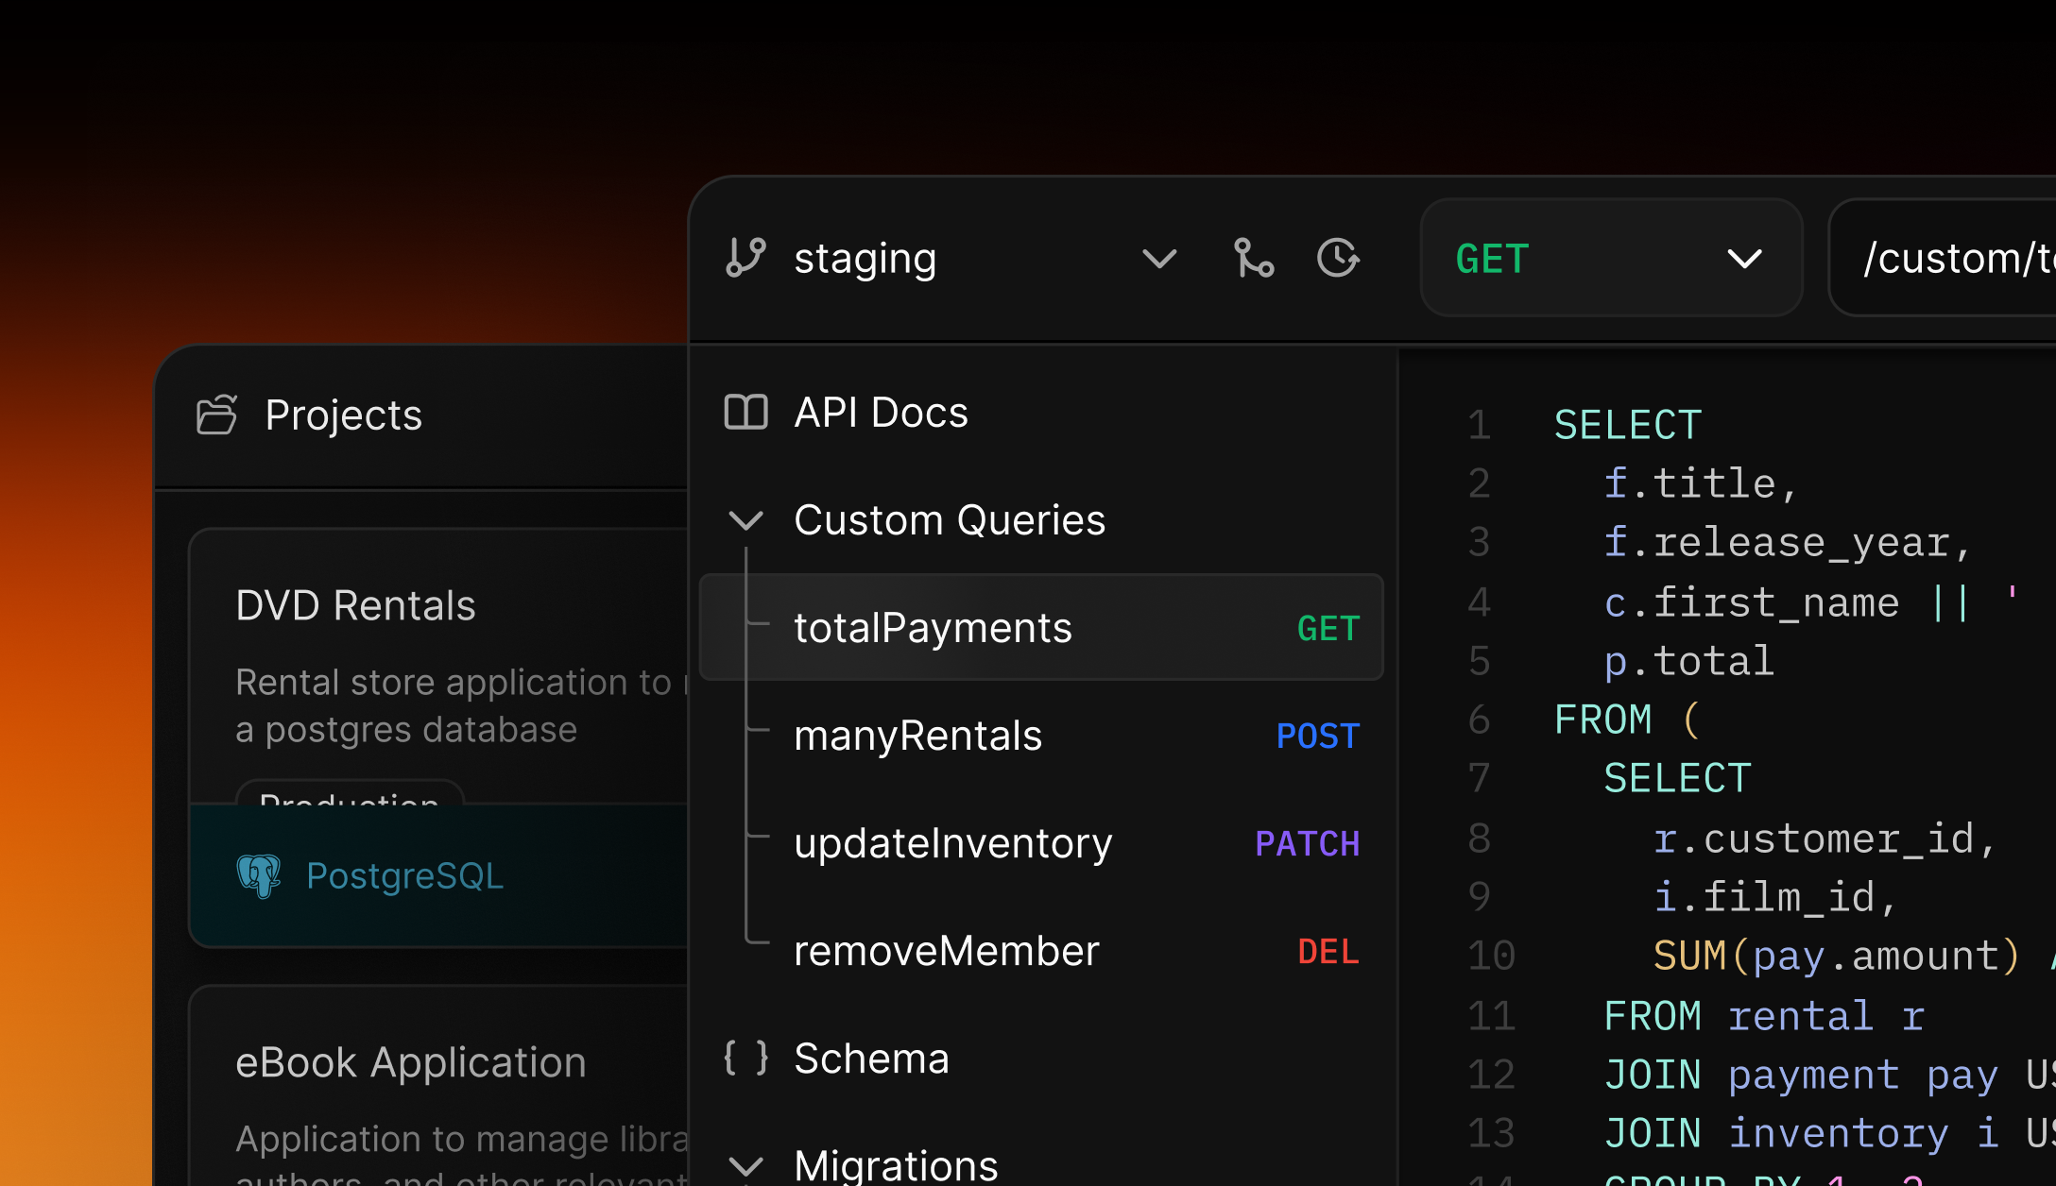Open the Schema menu item

click(871, 1059)
